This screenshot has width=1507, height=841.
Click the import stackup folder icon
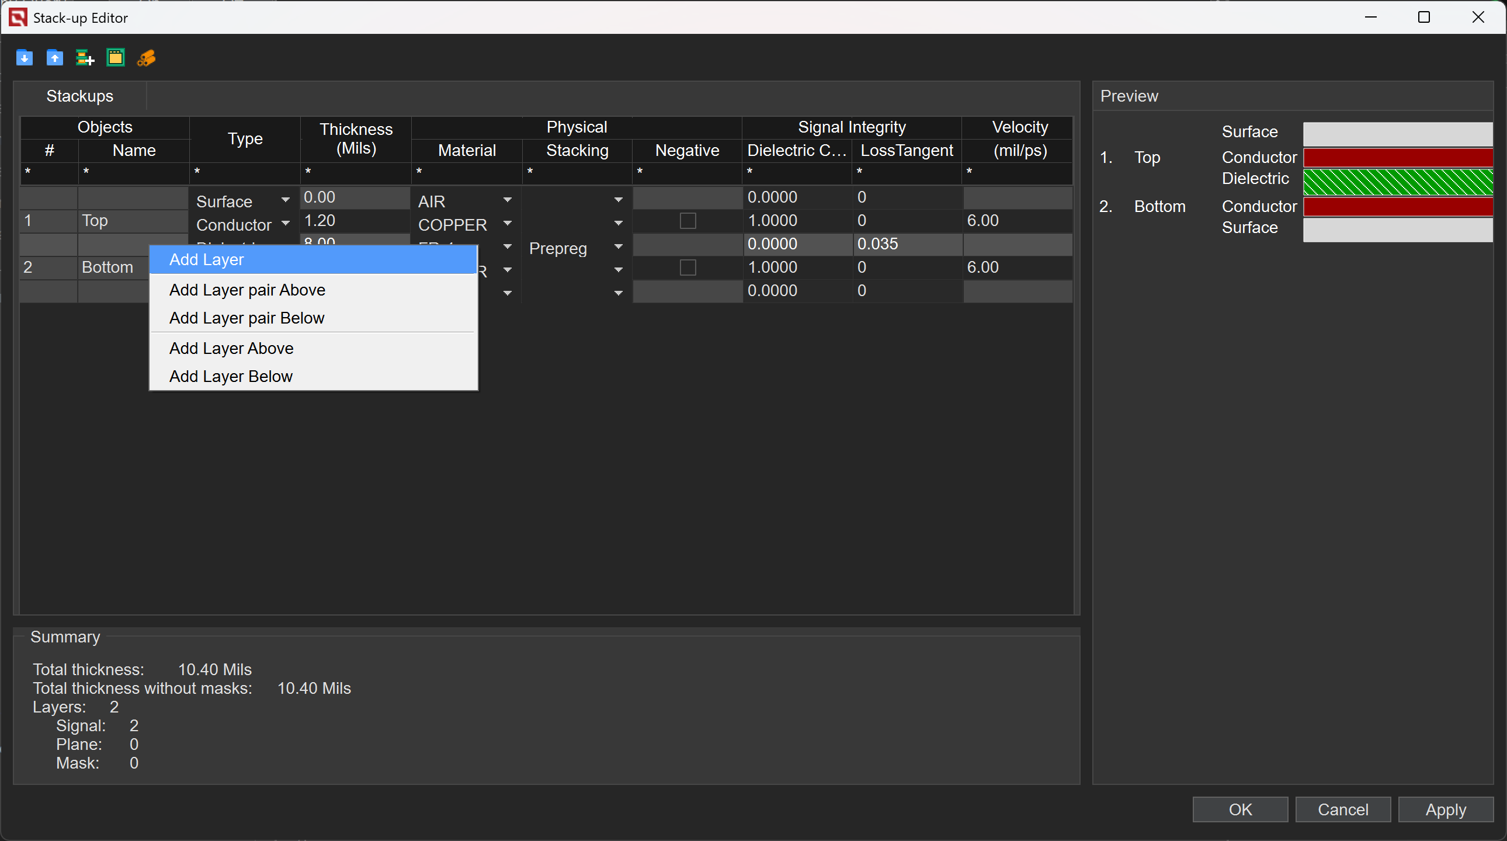pyautogui.click(x=25, y=57)
